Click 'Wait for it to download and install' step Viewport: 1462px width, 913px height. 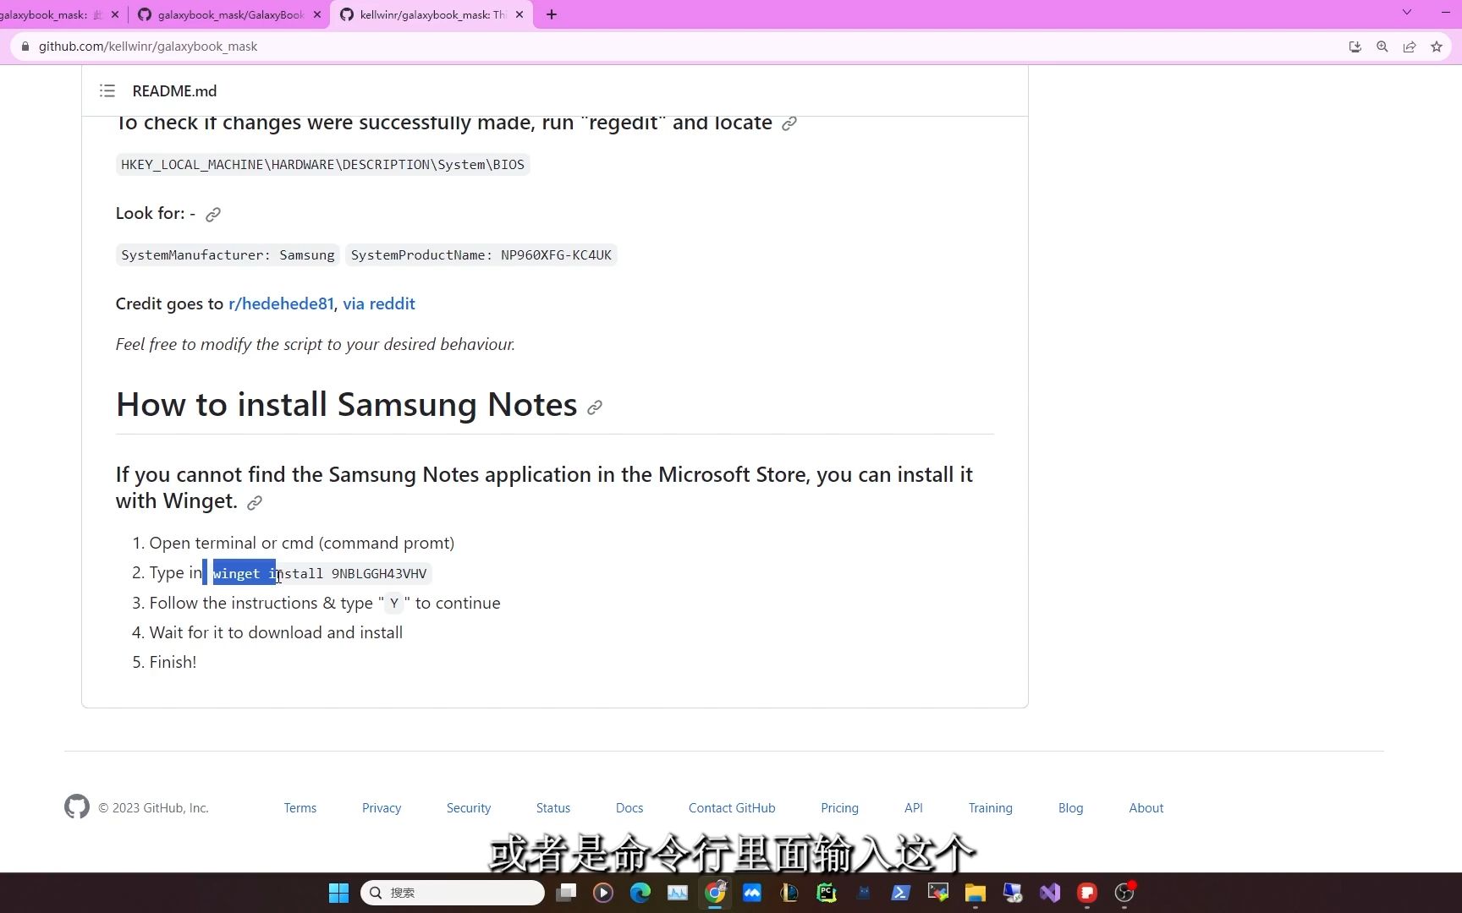click(x=276, y=633)
